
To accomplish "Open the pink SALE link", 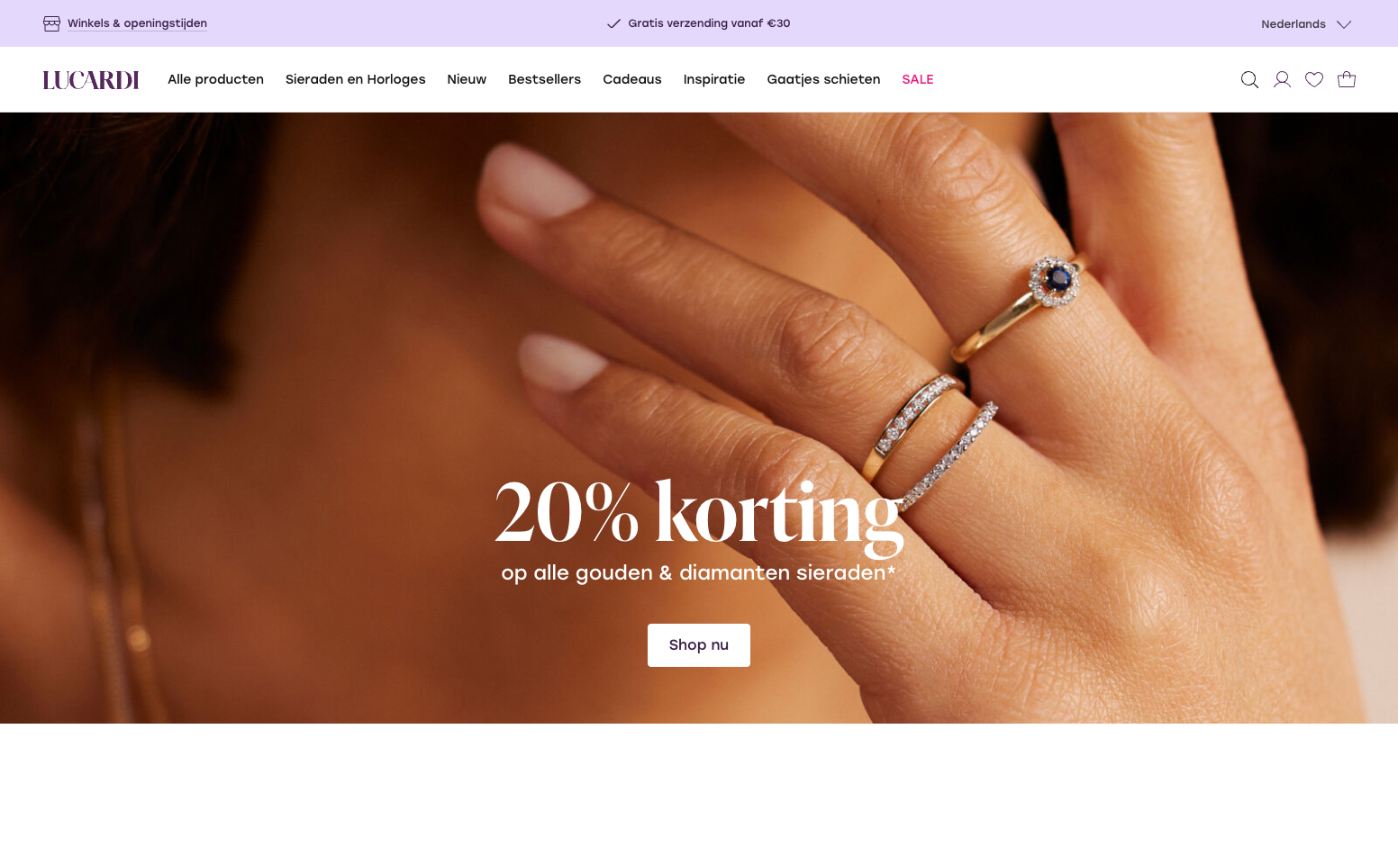I will point(918,79).
